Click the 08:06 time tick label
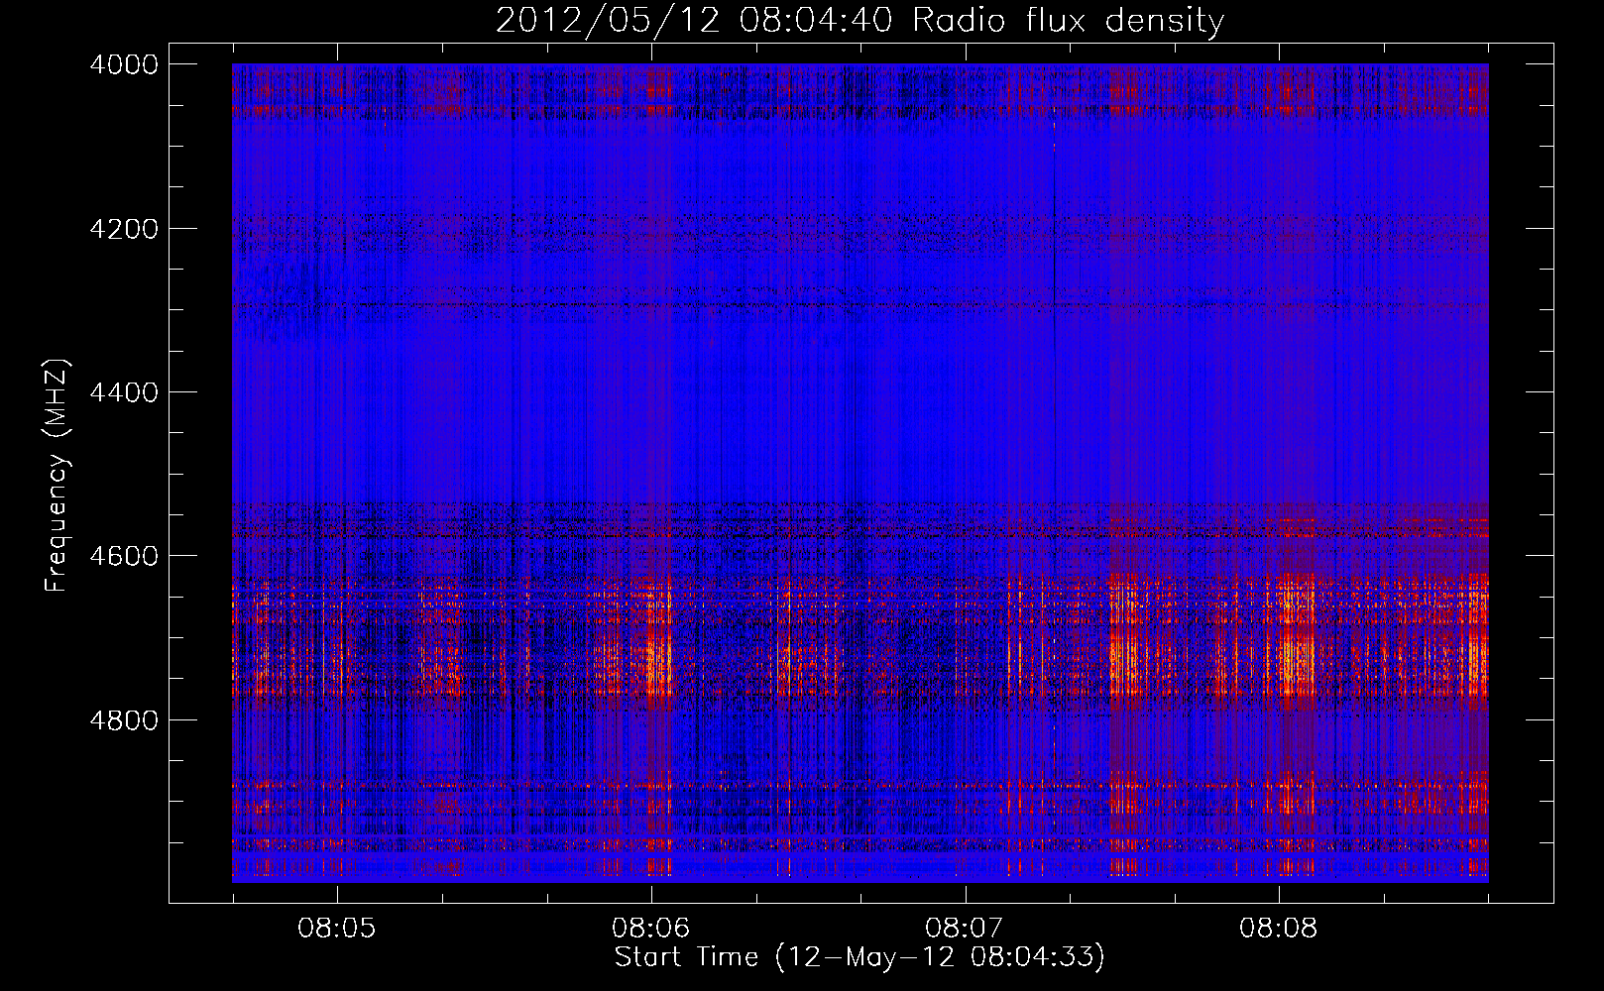The image size is (1604, 991). pyautogui.click(x=651, y=928)
